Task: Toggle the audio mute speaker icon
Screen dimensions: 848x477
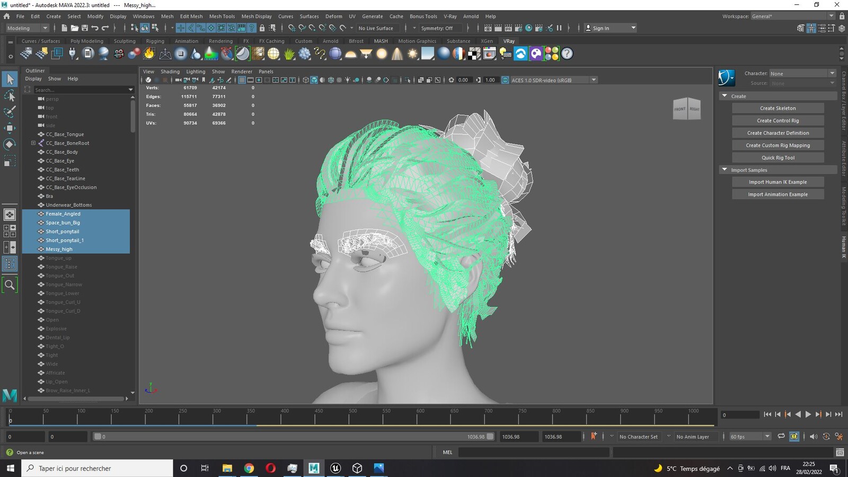Action: click(814, 436)
